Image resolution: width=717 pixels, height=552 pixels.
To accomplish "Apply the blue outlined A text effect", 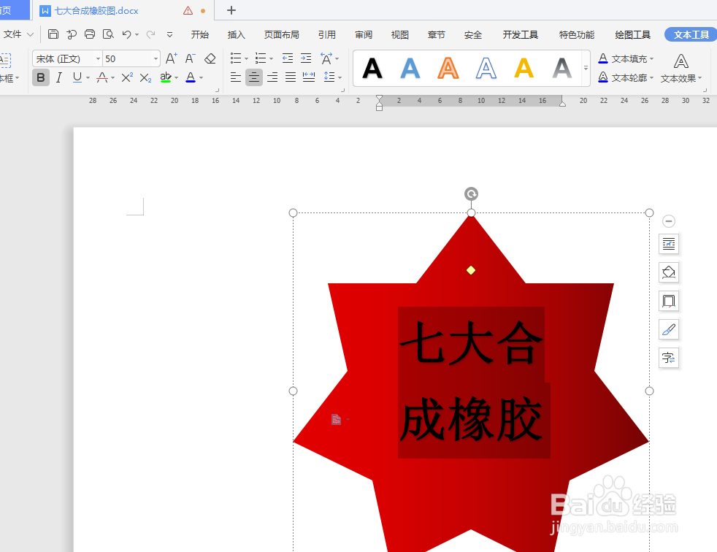I will 486,69.
